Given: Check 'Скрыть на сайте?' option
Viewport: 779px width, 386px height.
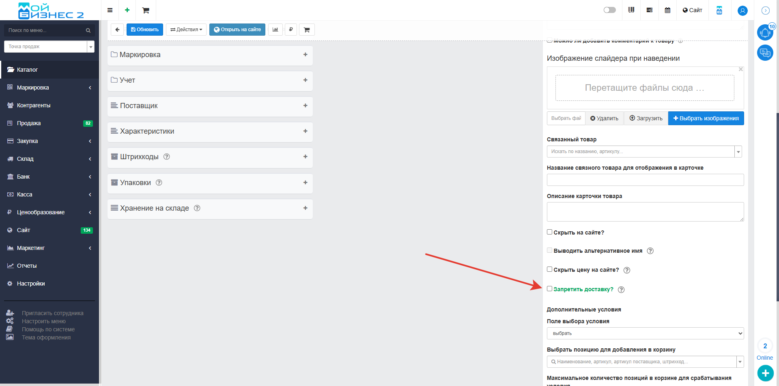Looking at the screenshot, I should pyautogui.click(x=550, y=232).
